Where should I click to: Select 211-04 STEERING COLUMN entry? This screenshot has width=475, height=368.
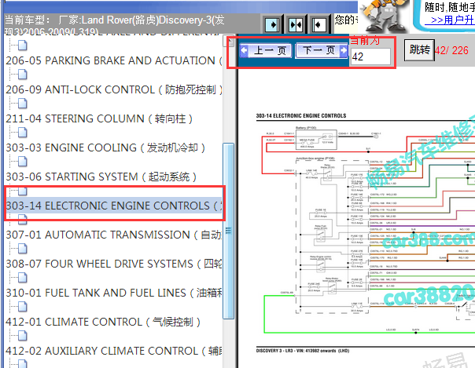pos(99,118)
